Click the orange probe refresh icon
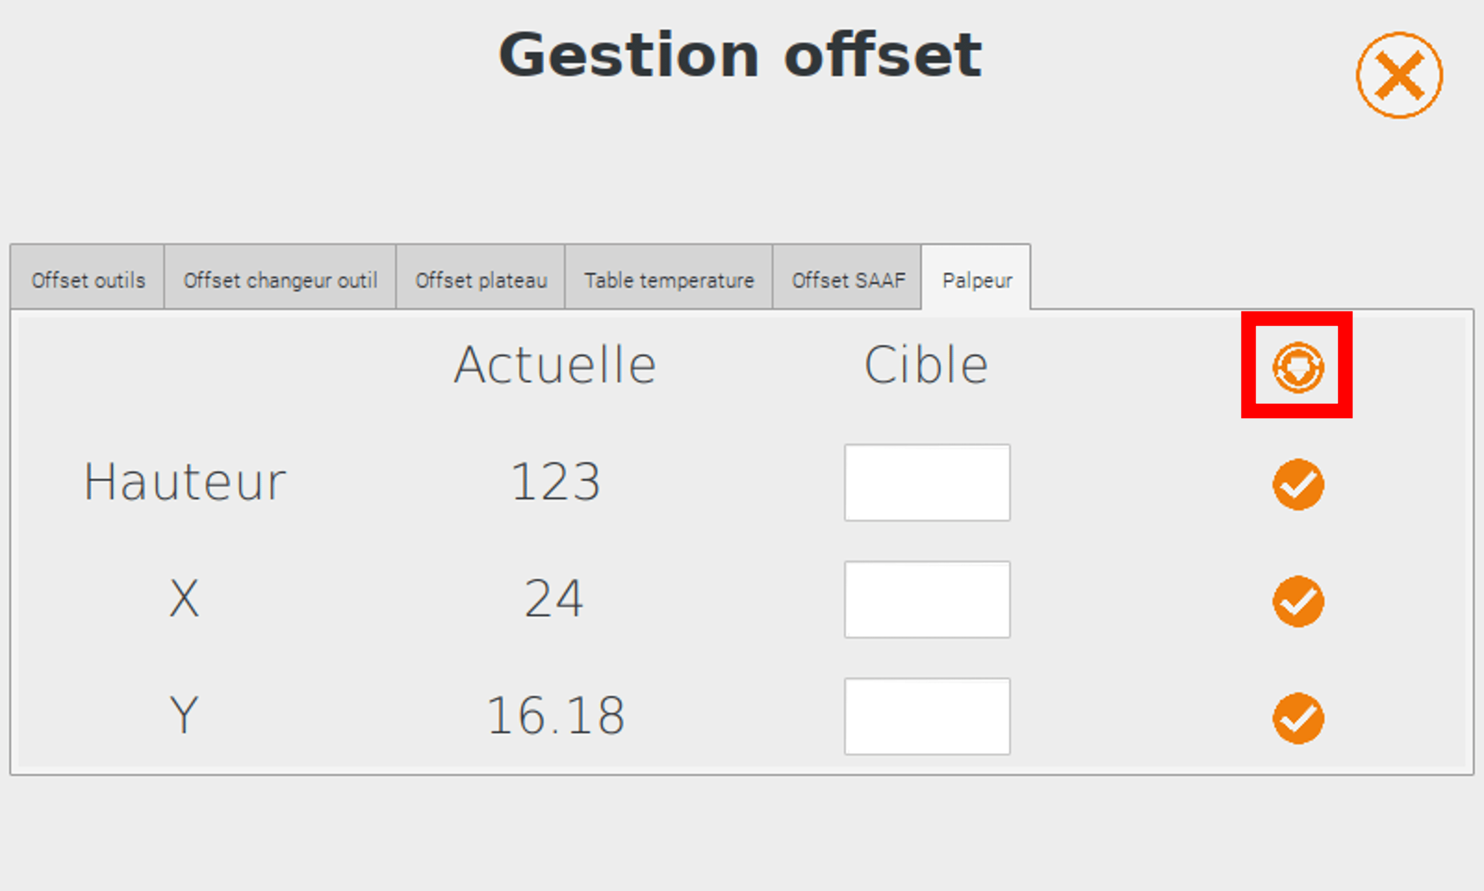The width and height of the screenshot is (1484, 891). [1298, 367]
